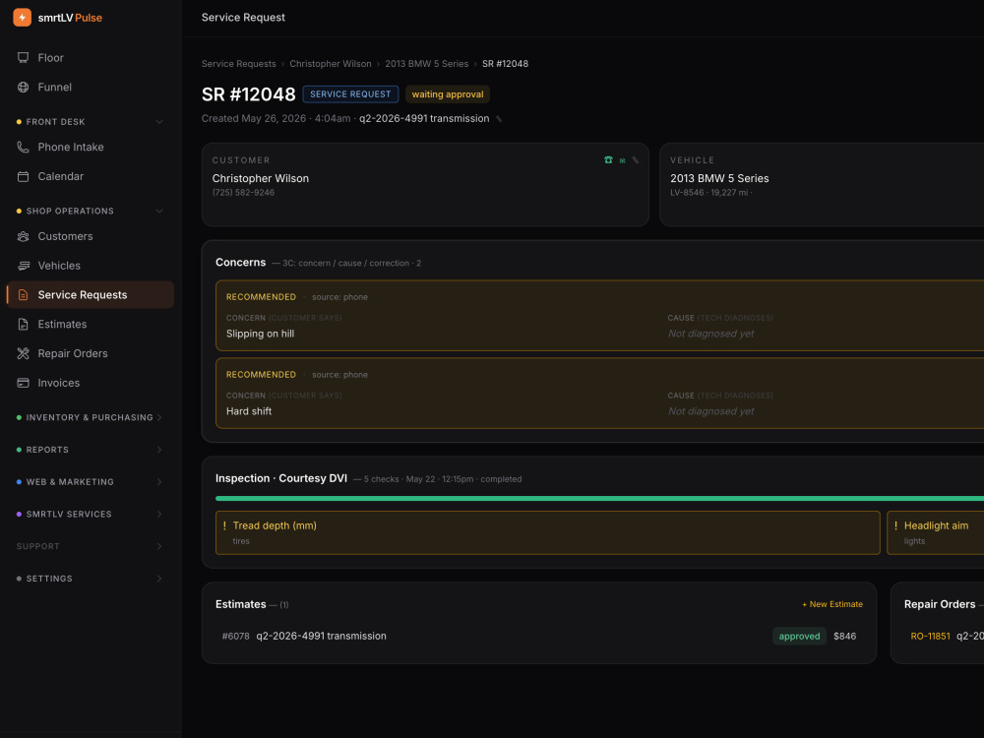Expand the Inventory & Purchasing section
Image resolution: width=984 pixels, height=738 pixels.
click(159, 417)
